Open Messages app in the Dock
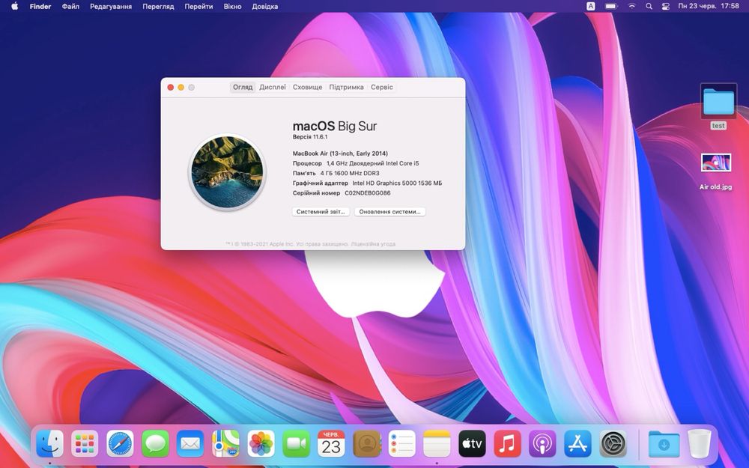This screenshot has height=468, width=749. pos(155,443)
